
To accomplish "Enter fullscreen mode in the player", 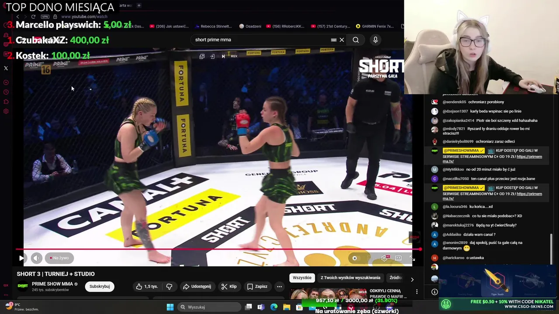I will tap(412, 258).
